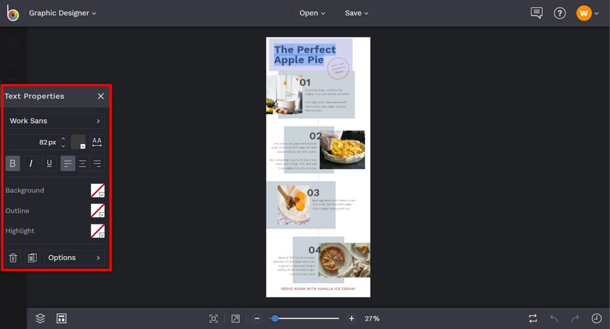The image size is (610, 329).
Task: Delete the text with trash icon
Action: click(13, 257)
